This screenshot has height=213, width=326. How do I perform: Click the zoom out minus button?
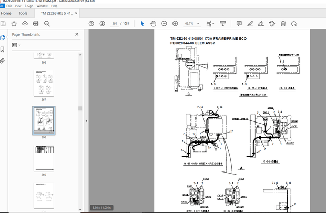point(164,24)
